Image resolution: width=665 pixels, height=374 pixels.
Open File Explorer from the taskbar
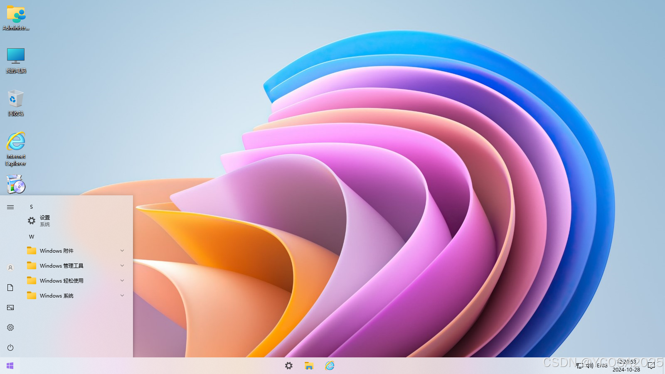pos(309,366)
